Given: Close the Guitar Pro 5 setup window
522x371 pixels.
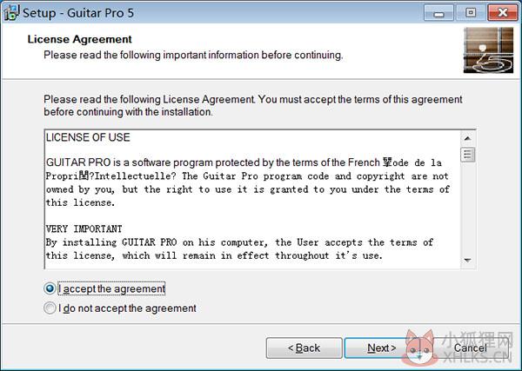Looking at the screenshot, I should (x=503, y=13).
